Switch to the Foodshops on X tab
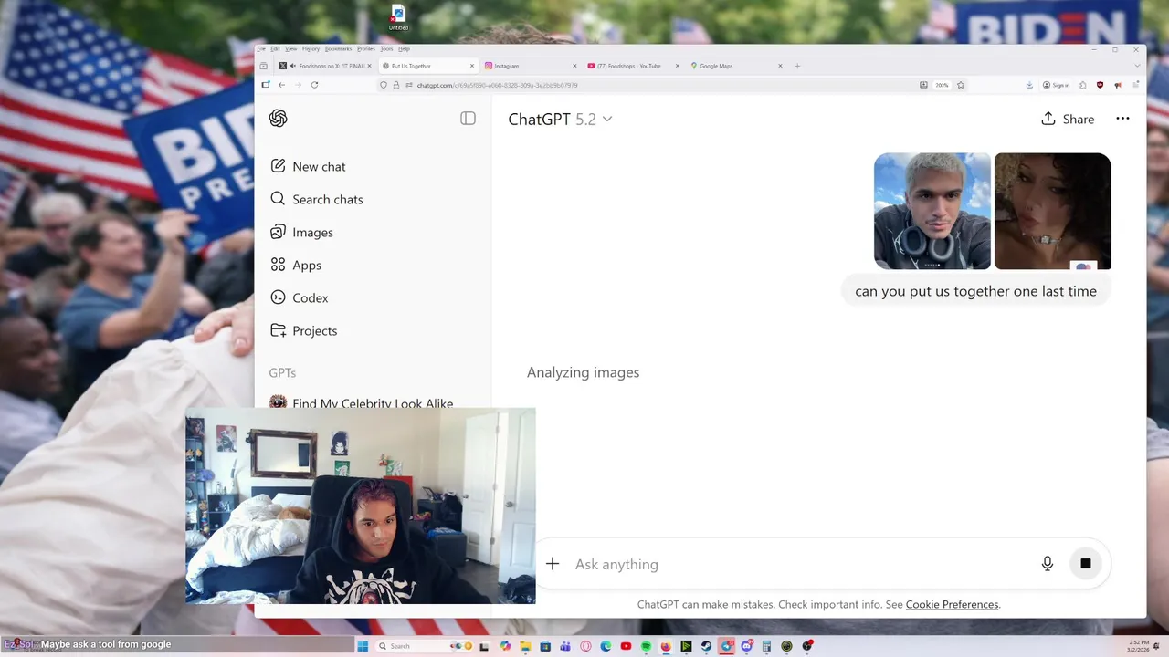 [324, 66]
